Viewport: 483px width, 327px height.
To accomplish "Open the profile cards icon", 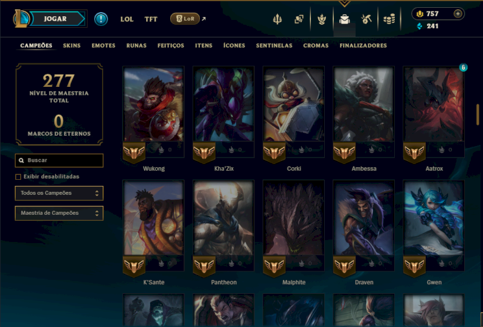I will point(299,19).
